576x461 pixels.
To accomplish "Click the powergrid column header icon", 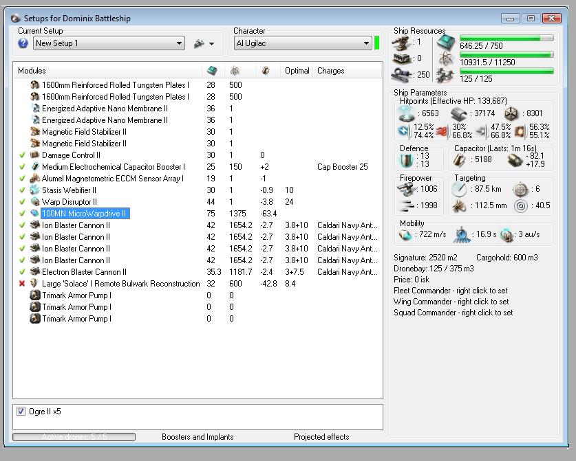I will [235, 71].
